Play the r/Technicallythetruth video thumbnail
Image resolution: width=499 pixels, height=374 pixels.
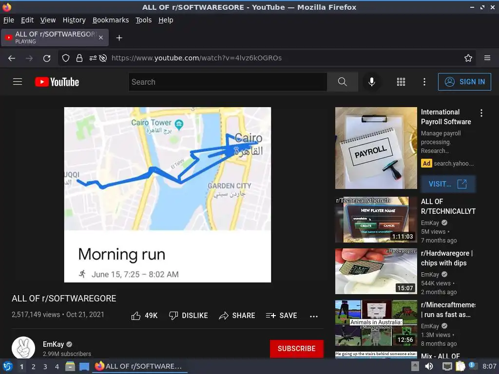376,220
